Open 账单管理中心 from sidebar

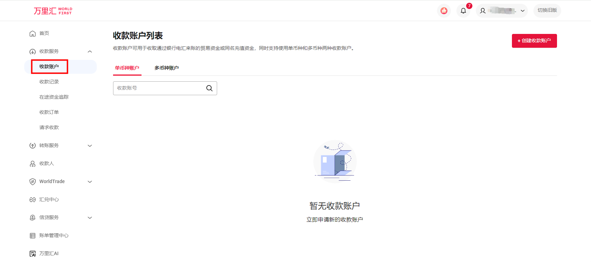click(x=54, y=236)
